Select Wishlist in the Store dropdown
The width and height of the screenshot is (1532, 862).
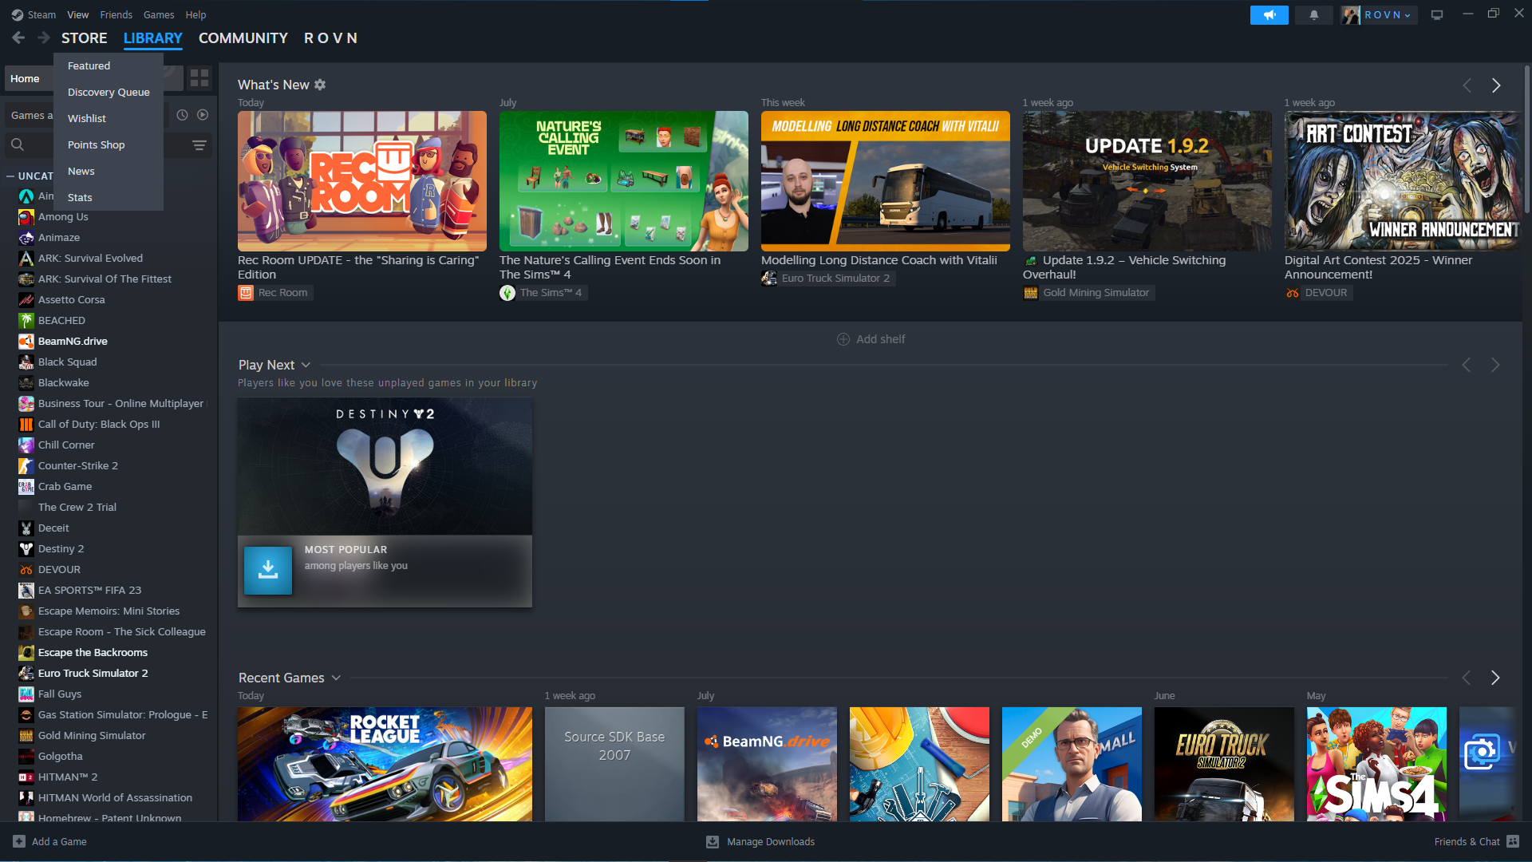109,118
